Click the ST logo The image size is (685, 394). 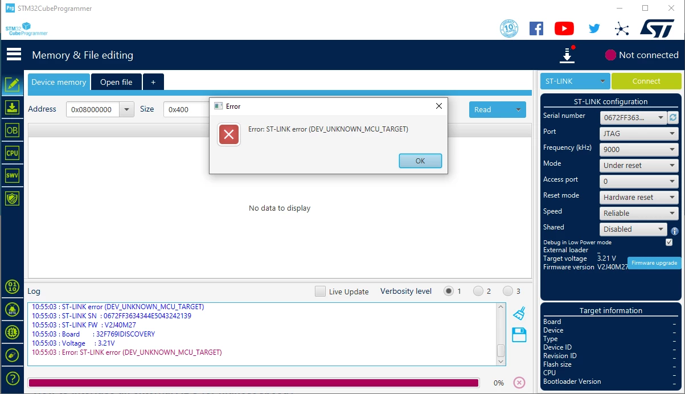[x=657, y=28]
